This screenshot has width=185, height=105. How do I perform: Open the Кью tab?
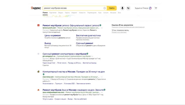(x=100, y=13)
